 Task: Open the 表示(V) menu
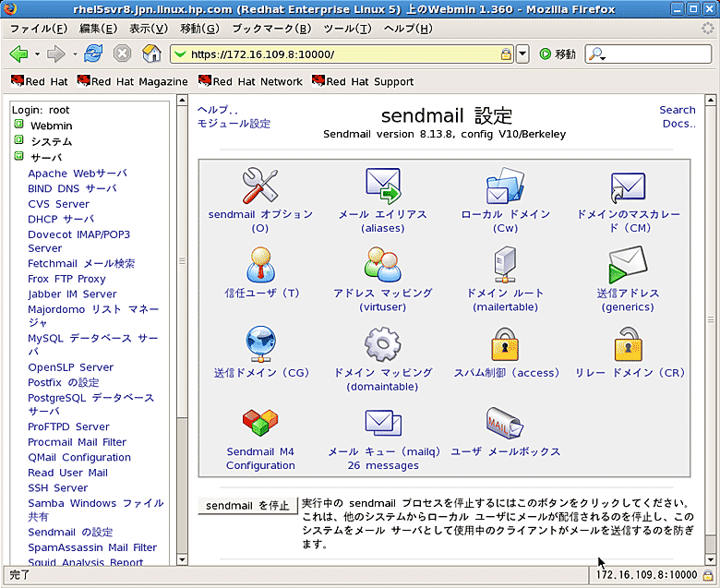click(x=149, y=29)
